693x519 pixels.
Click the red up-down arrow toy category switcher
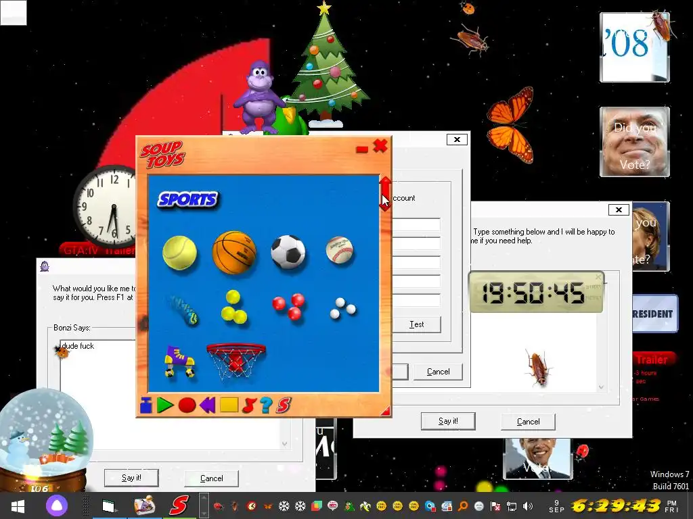[385, 194]
